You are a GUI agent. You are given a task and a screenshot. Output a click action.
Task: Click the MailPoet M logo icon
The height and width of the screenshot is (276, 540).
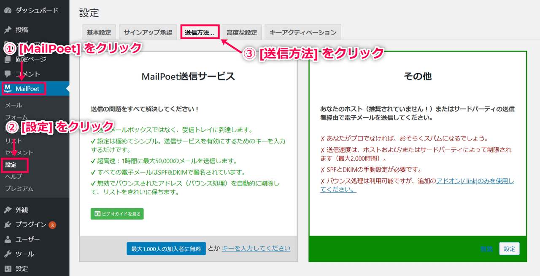tap(8, 88)
